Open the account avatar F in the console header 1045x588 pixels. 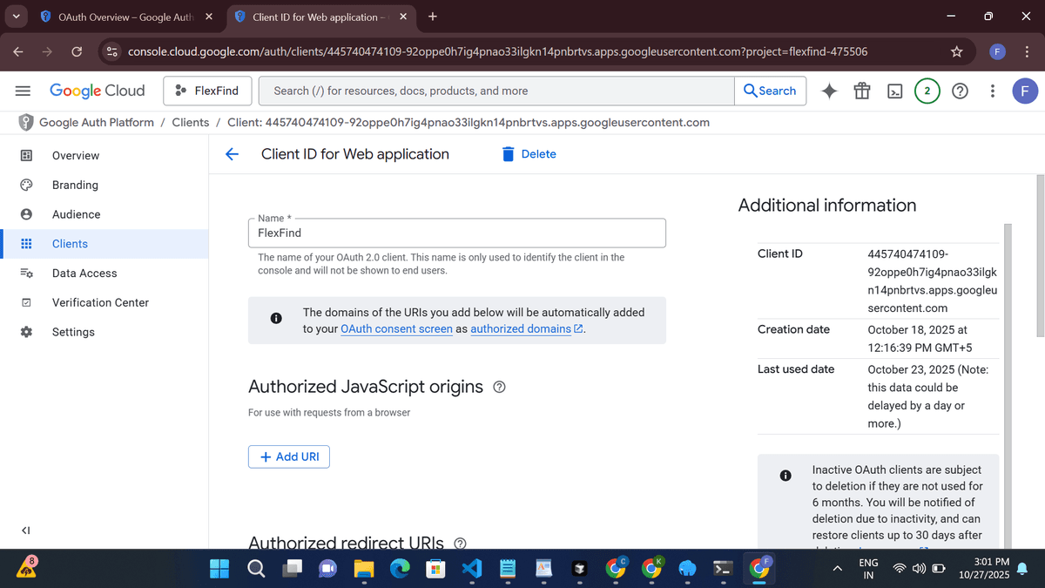point(1025,91)
